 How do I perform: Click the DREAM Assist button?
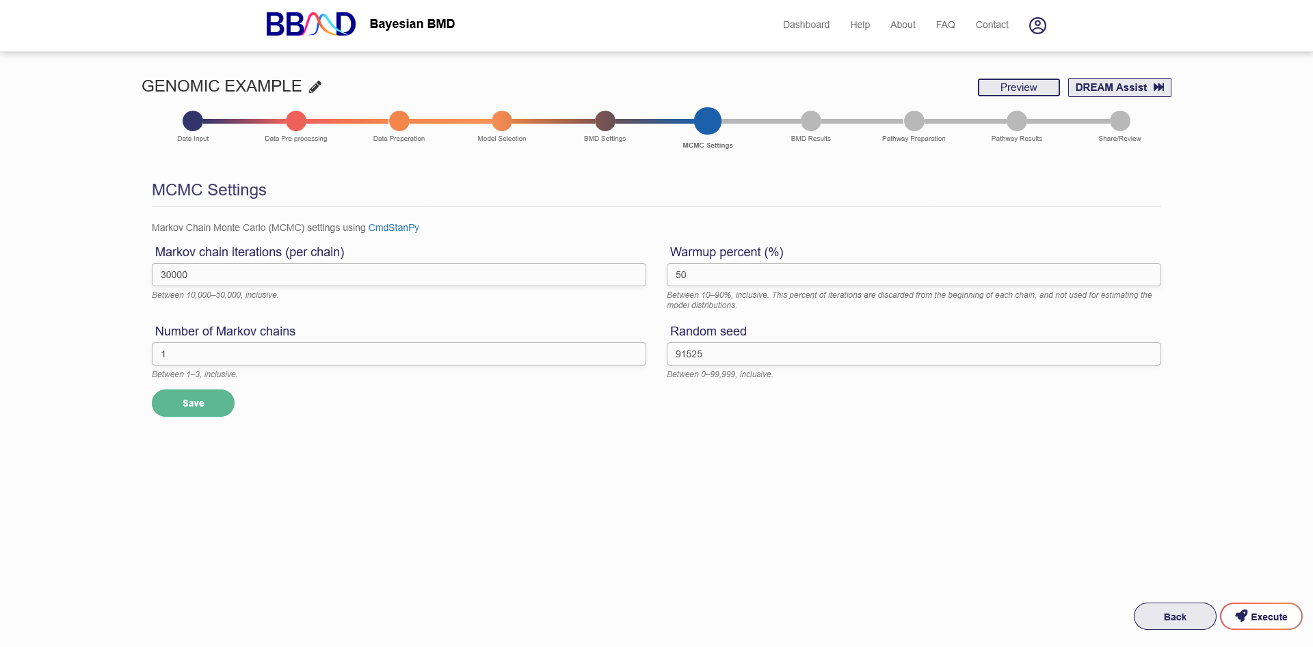click(1119, 87)
